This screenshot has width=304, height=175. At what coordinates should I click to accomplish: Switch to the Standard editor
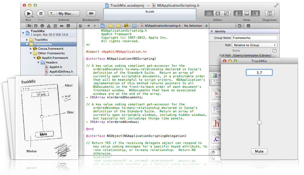pos(209,14)
